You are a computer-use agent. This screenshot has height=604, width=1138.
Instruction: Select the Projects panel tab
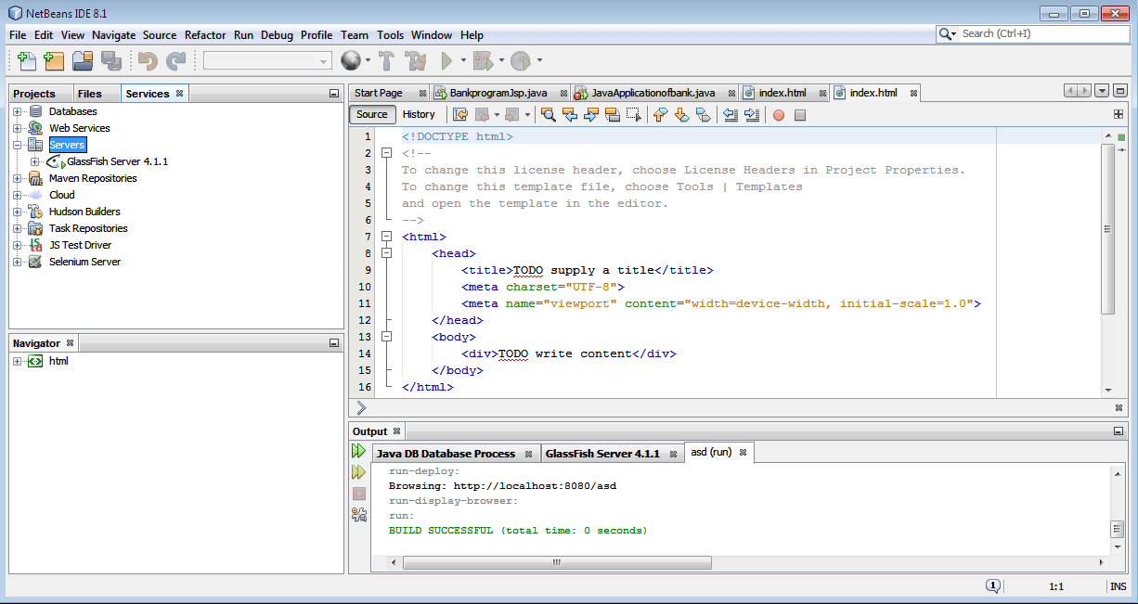pos(34,94)
